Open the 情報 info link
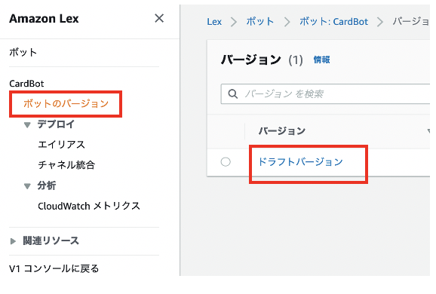 321,60
